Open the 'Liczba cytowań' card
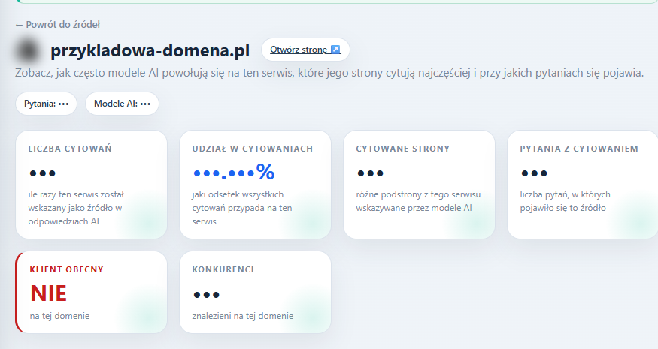This screenshot has height=349, width=658. (92, 185)
